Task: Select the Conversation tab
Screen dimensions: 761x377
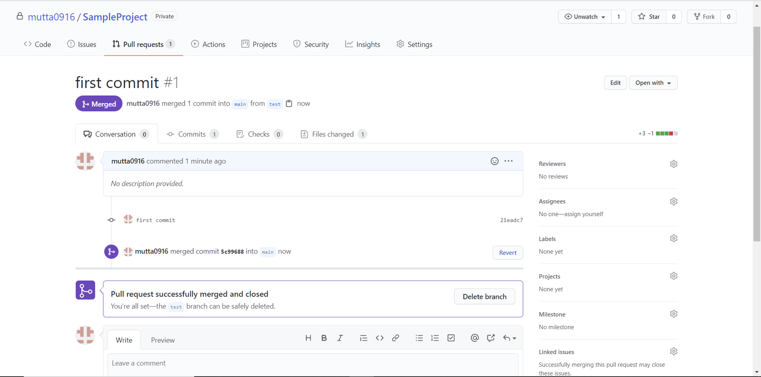Action: 117,134
